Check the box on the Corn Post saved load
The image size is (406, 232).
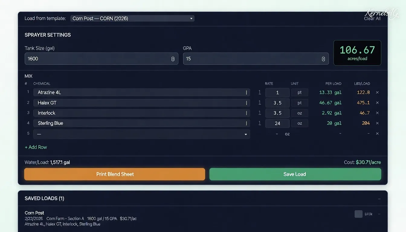click(x=358, y=214)
